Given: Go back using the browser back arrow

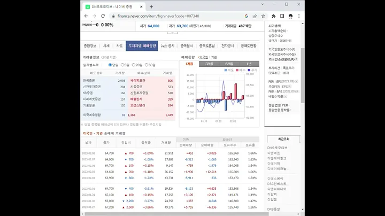Looking at the screenshot, I should 86,16.
